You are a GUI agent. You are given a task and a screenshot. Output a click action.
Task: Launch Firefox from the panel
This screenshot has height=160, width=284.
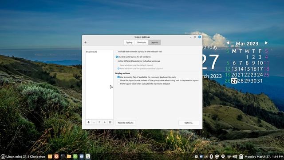pos(56,156)
